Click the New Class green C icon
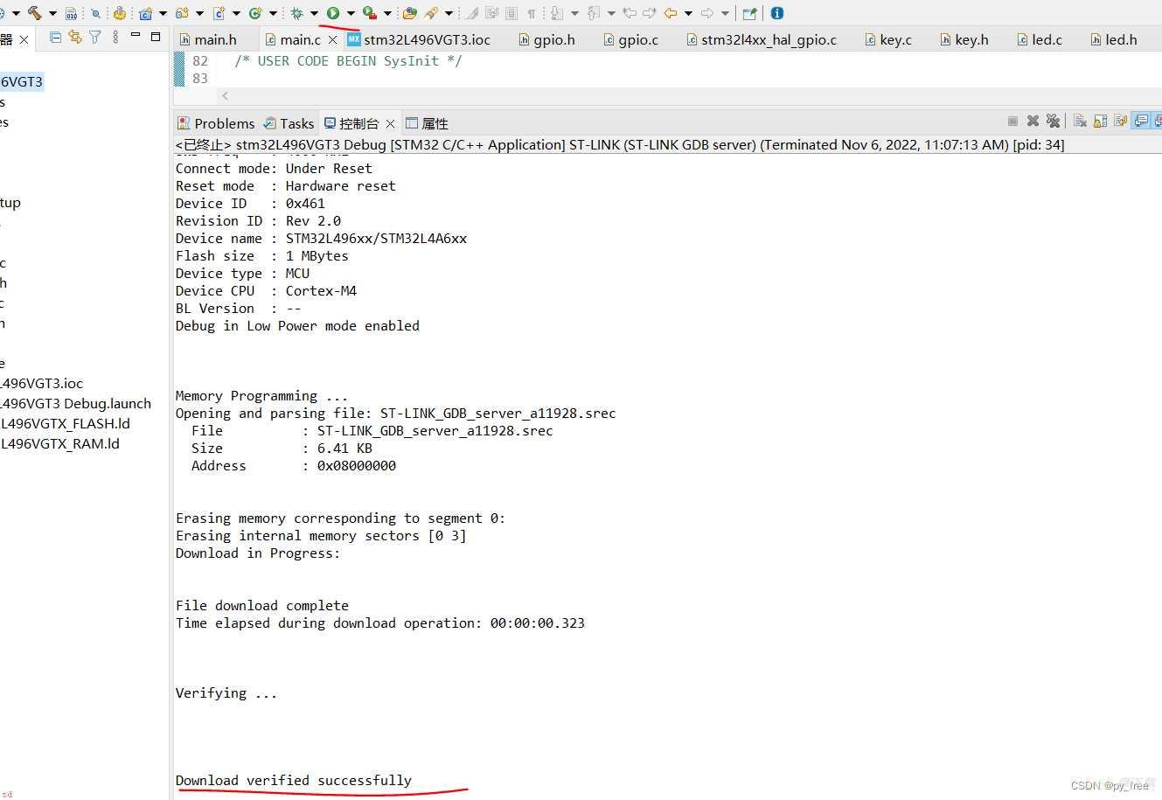The width and height of the screenshot is (1162, 800). click(x=255, y=13)
